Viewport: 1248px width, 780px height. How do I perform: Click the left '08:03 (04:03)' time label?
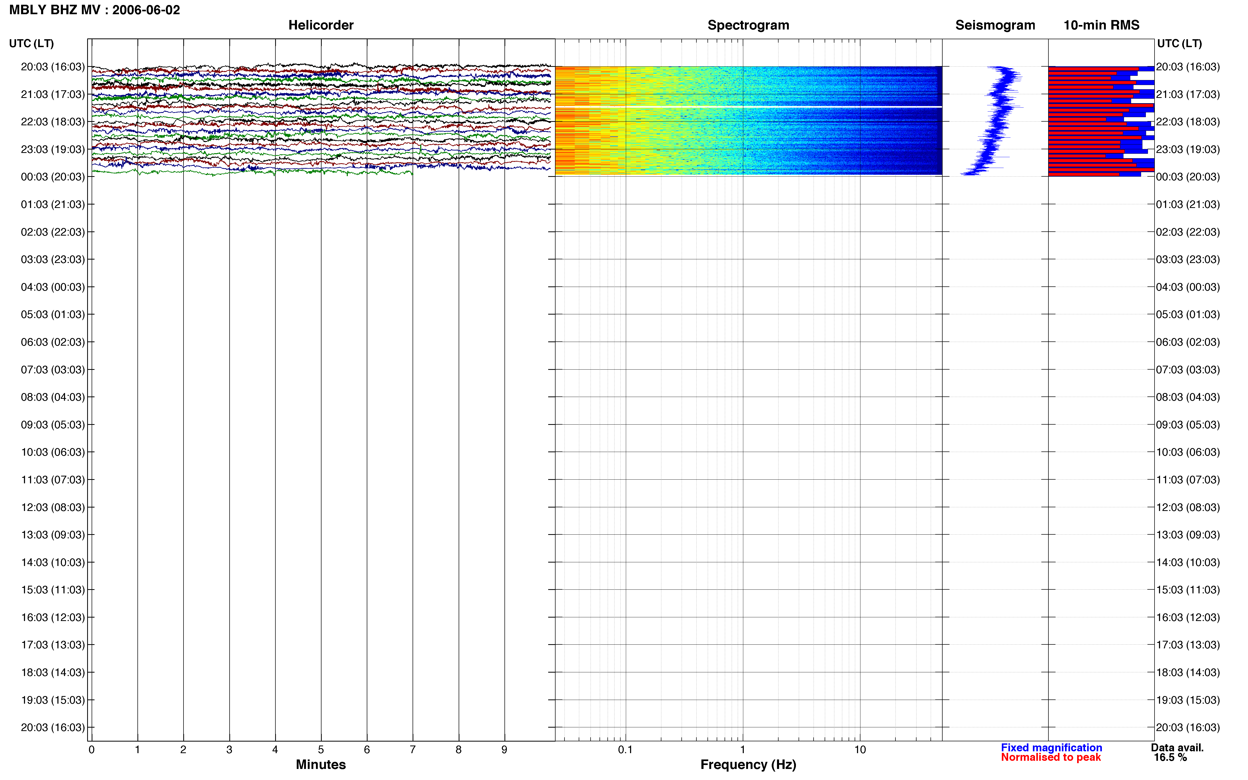53,397
